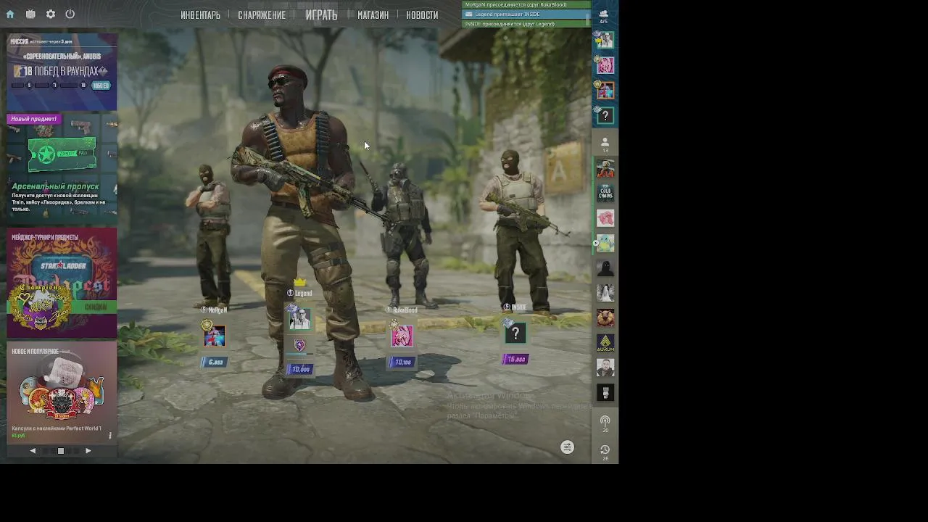This screenshot has width=928, height=522.
Task: Open Perfect World sticker capsule store item
Action: pos(62,391)
